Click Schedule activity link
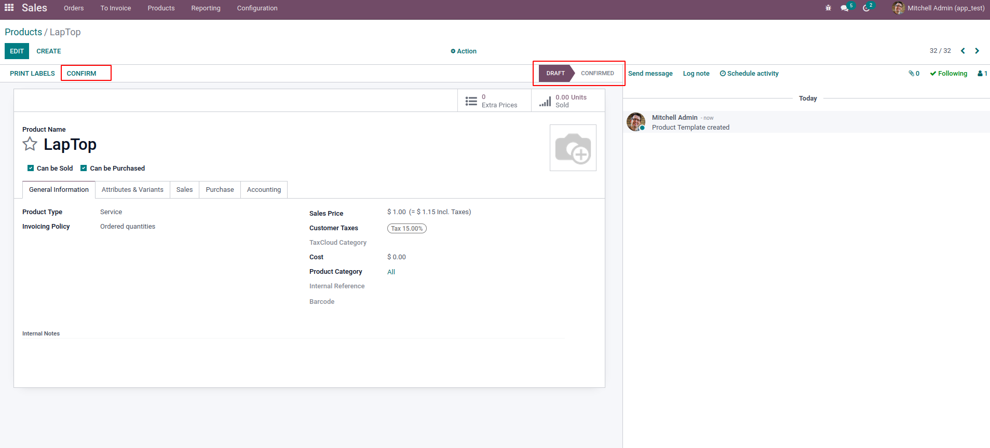 [749, 74]
